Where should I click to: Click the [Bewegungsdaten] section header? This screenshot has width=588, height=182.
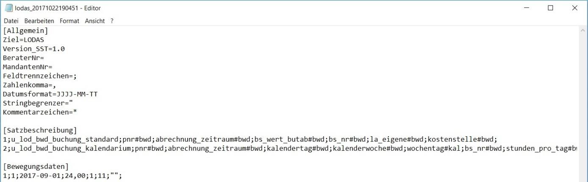click(x=36, y=166)
